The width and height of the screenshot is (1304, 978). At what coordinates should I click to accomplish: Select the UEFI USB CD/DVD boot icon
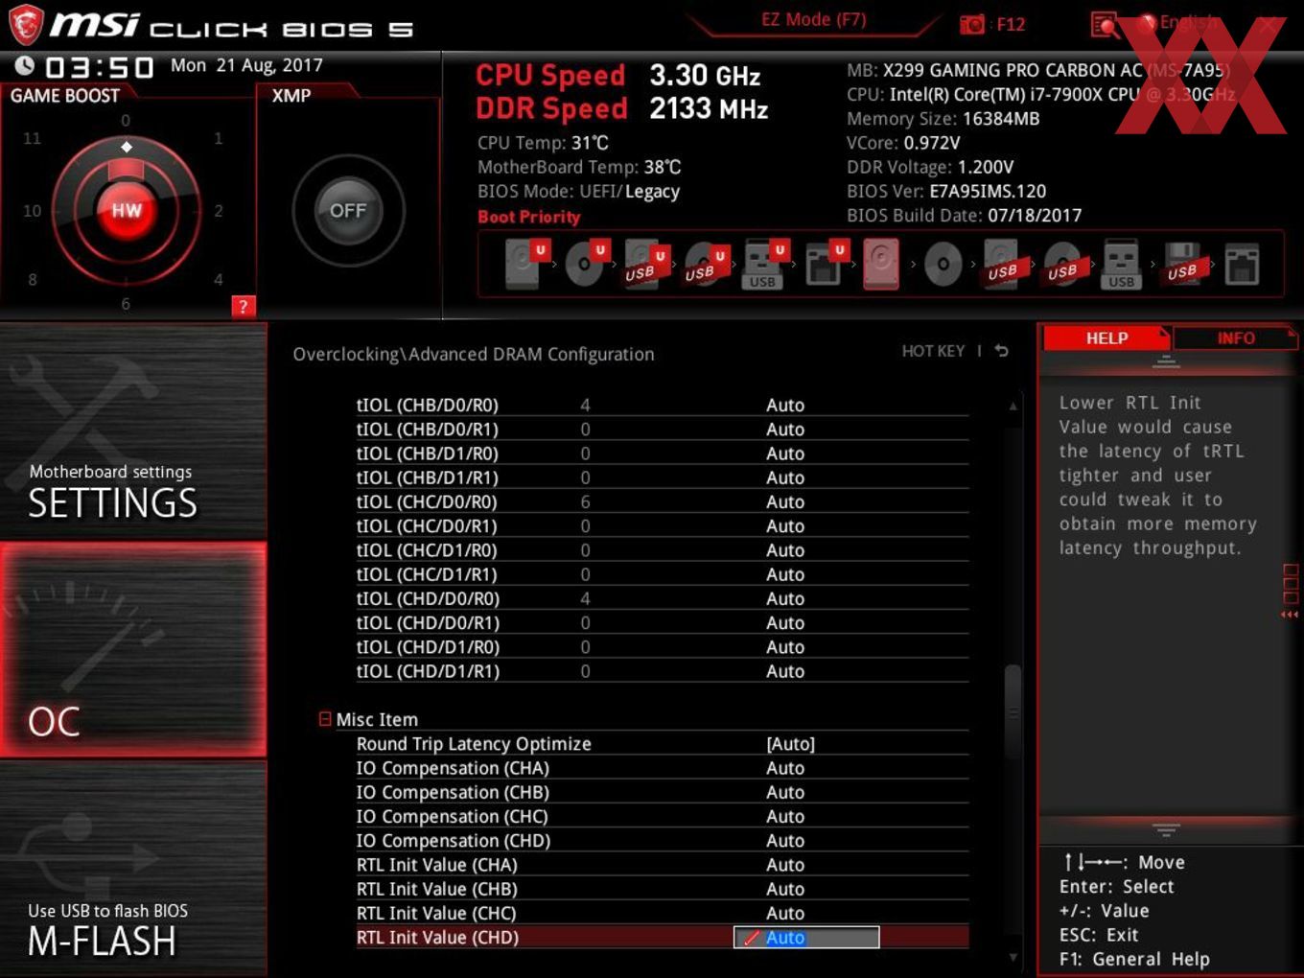(x=705, y=264)
